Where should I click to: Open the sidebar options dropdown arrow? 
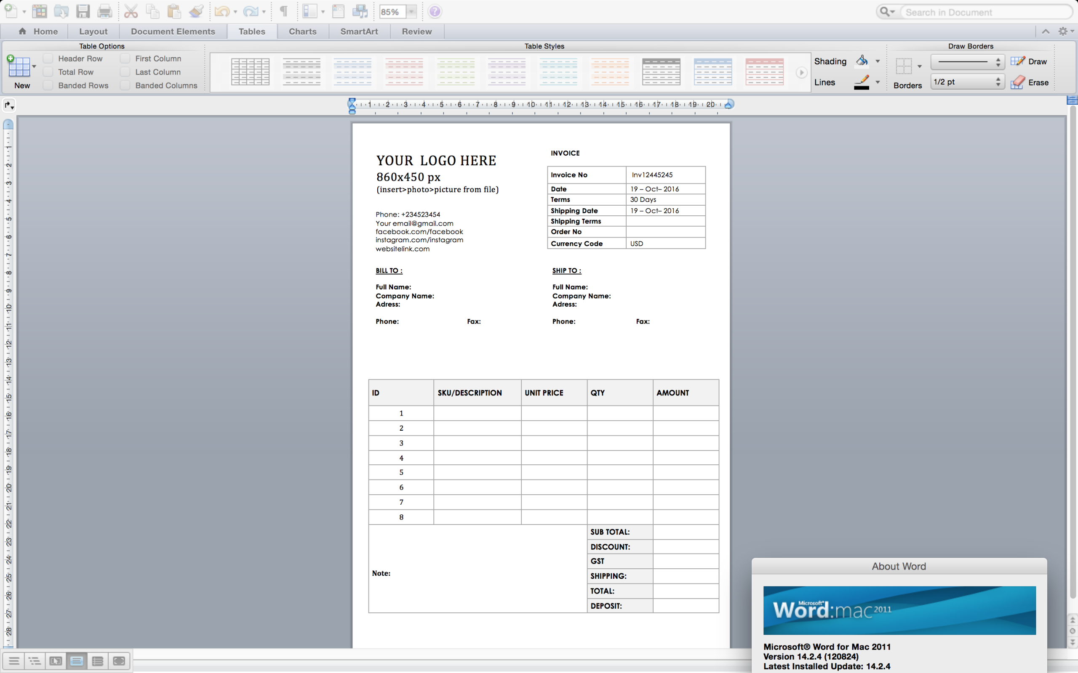(323, 12)
